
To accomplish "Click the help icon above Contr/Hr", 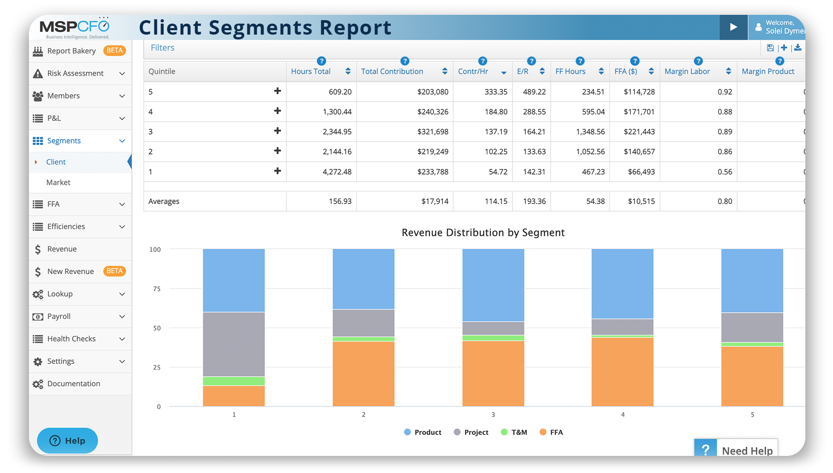I will click(483, 61).
